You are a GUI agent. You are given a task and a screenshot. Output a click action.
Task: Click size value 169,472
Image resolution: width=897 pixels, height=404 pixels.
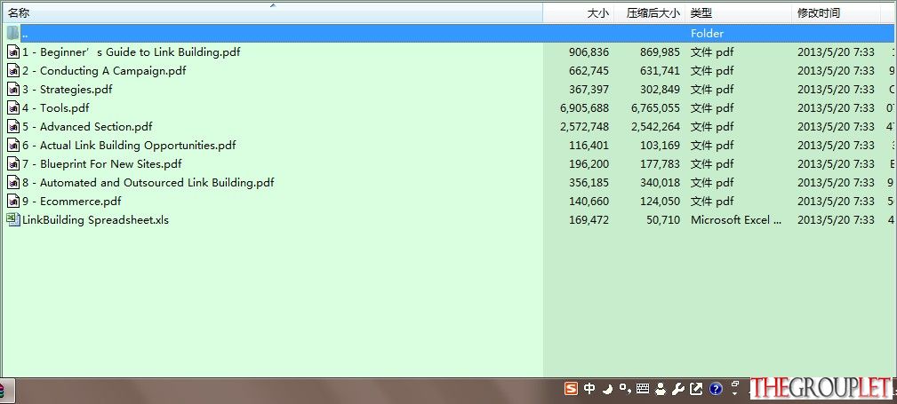589,220
